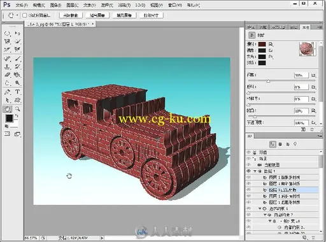The width and height of the screenshot is (326, 242).
Task: Add new light in 3D panel
Action: pos(304,238)
